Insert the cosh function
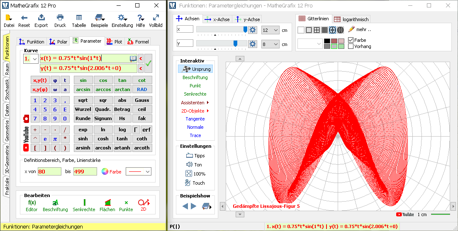 [103, 139]
